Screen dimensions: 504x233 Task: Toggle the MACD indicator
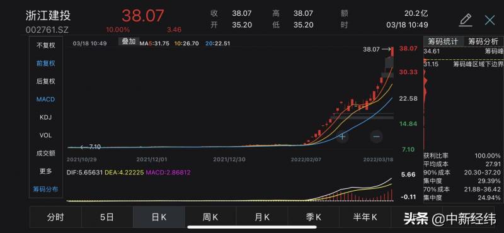click(x=45, y=99)
